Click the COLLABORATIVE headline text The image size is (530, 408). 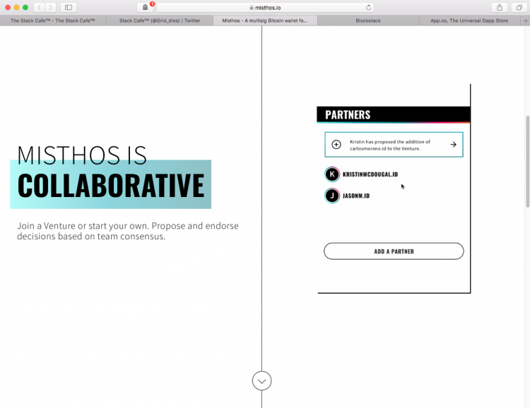click(x=111, y=185)
